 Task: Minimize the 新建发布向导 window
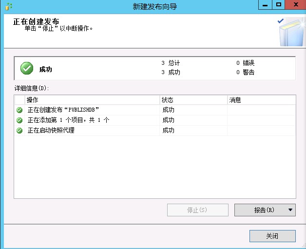click(x=265, y=5)
